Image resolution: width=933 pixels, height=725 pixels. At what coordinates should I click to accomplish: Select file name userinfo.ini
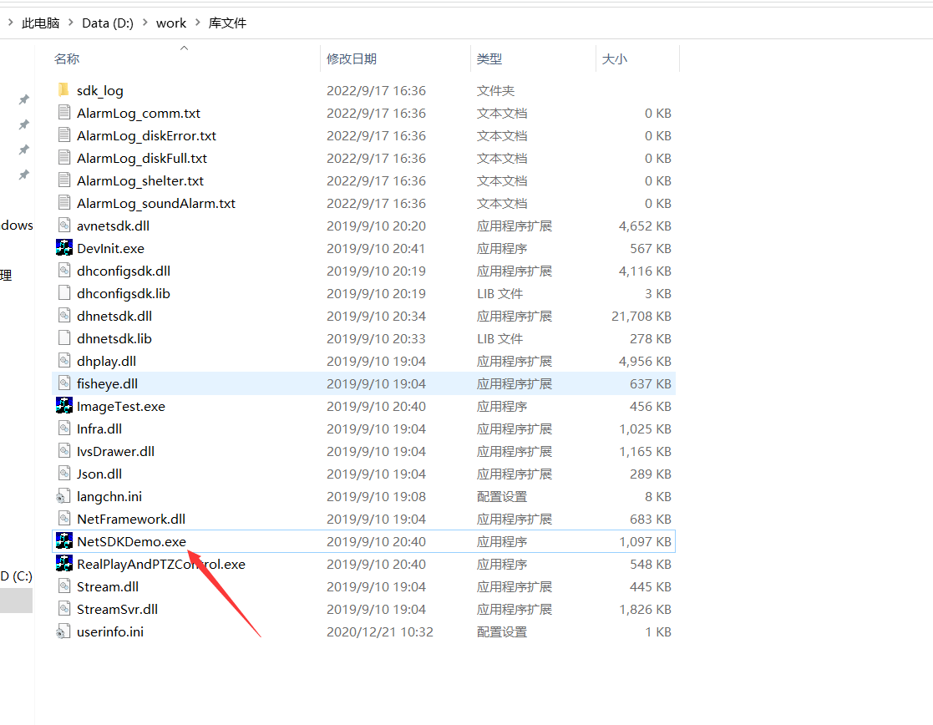(x=110, y=631)
